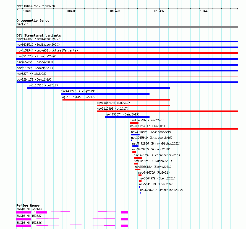The height and width of the screenshot is (229, 246).
Task: Select the blue bar under nsv5492936
Action: (x=135, y=146)
